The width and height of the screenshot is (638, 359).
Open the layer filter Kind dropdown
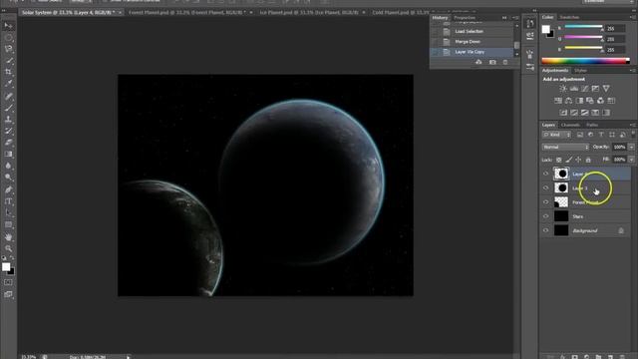click(556, 135)
